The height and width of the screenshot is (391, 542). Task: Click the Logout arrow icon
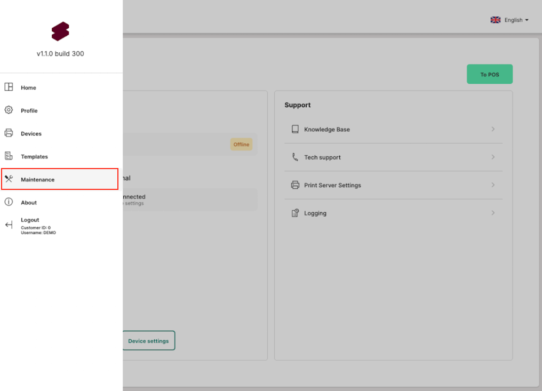tap(9, 225)
